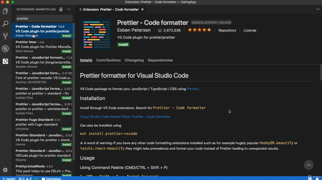Open the Source Control view
Viewport: 322px width, 180px height.
click(x=5, y=36)
